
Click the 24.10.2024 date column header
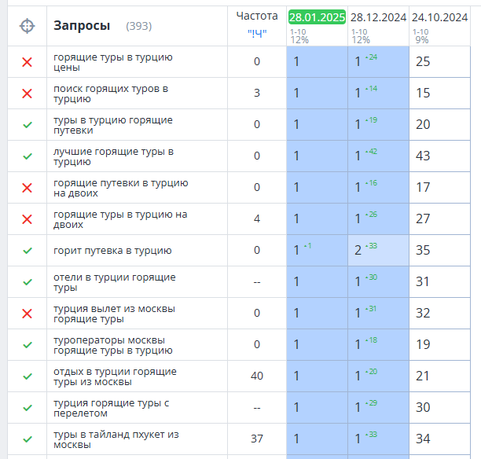click(x=439, y=17)
